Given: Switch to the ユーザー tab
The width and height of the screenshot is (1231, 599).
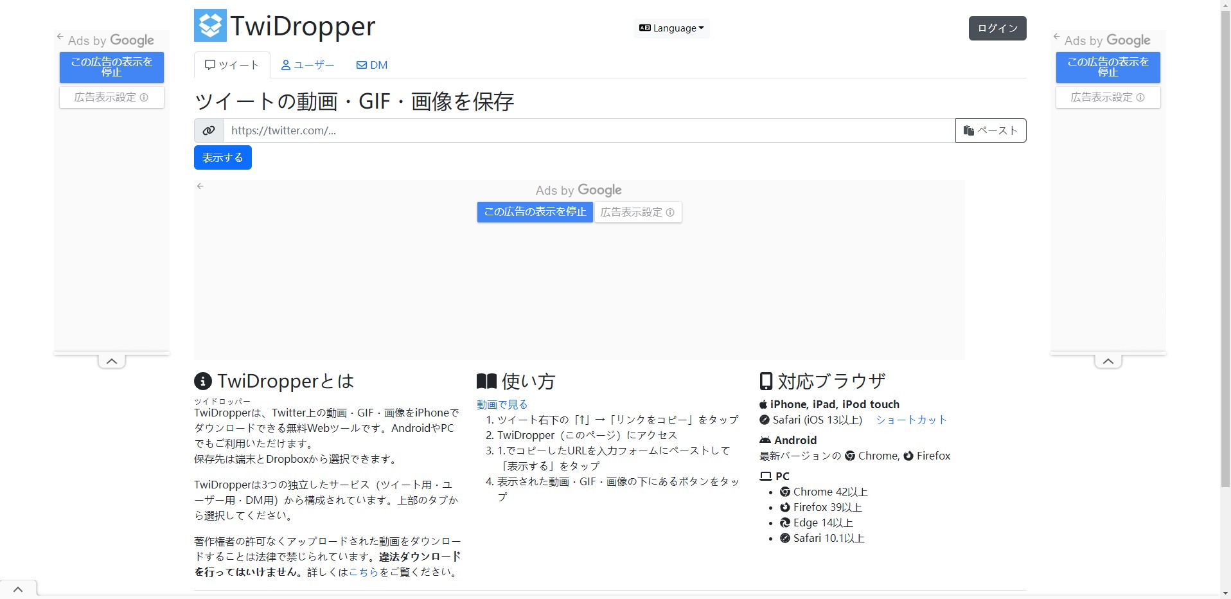Looking at the screenshot, I should [308, 65].
